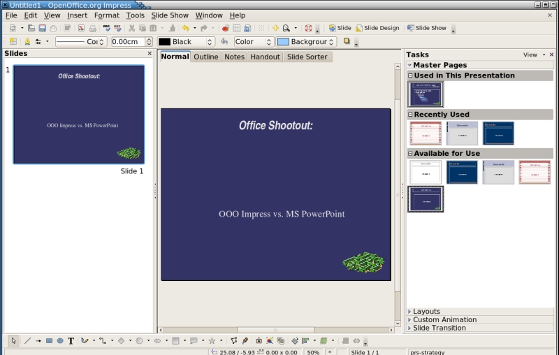Open the Insert menu

click(x=77, y=15)
